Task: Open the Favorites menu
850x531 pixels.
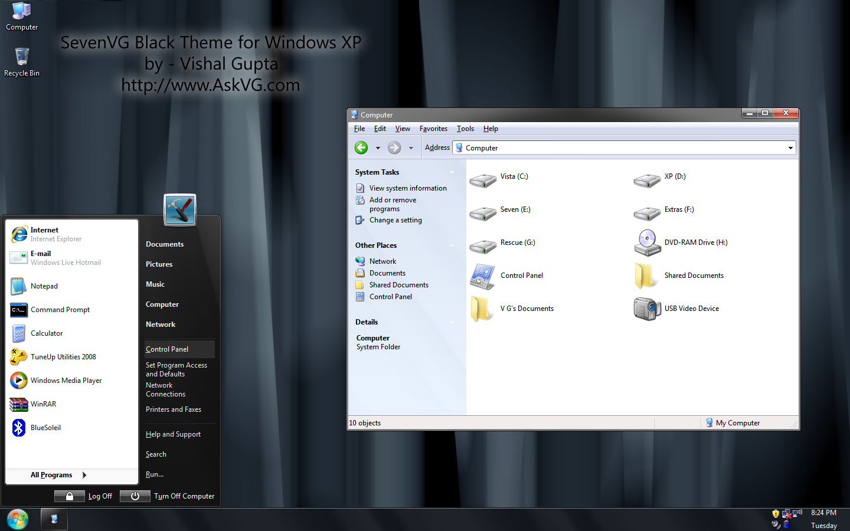Action: coord(433,129)
